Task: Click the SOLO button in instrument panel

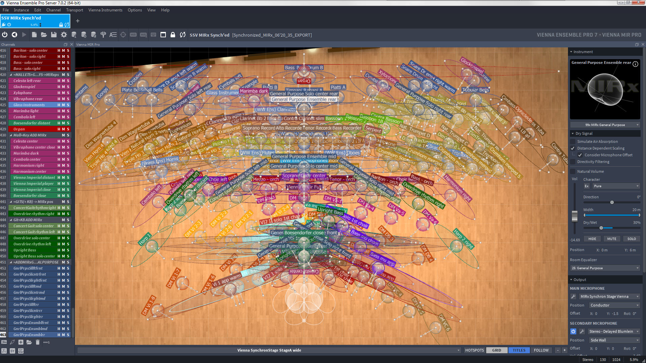Action: [x=632, y=239]
